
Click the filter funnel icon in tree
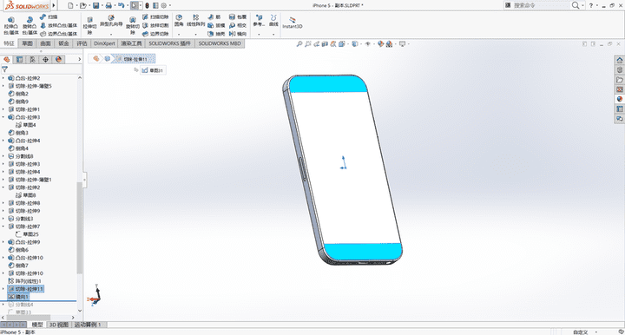point(5,69)
